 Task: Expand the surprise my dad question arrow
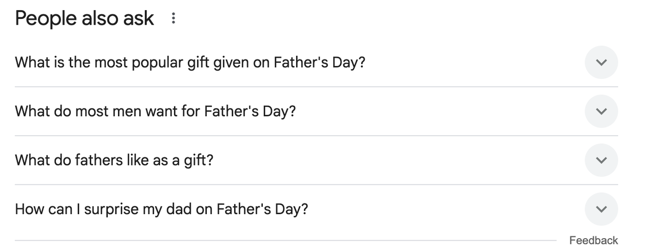tap(601, 209)
